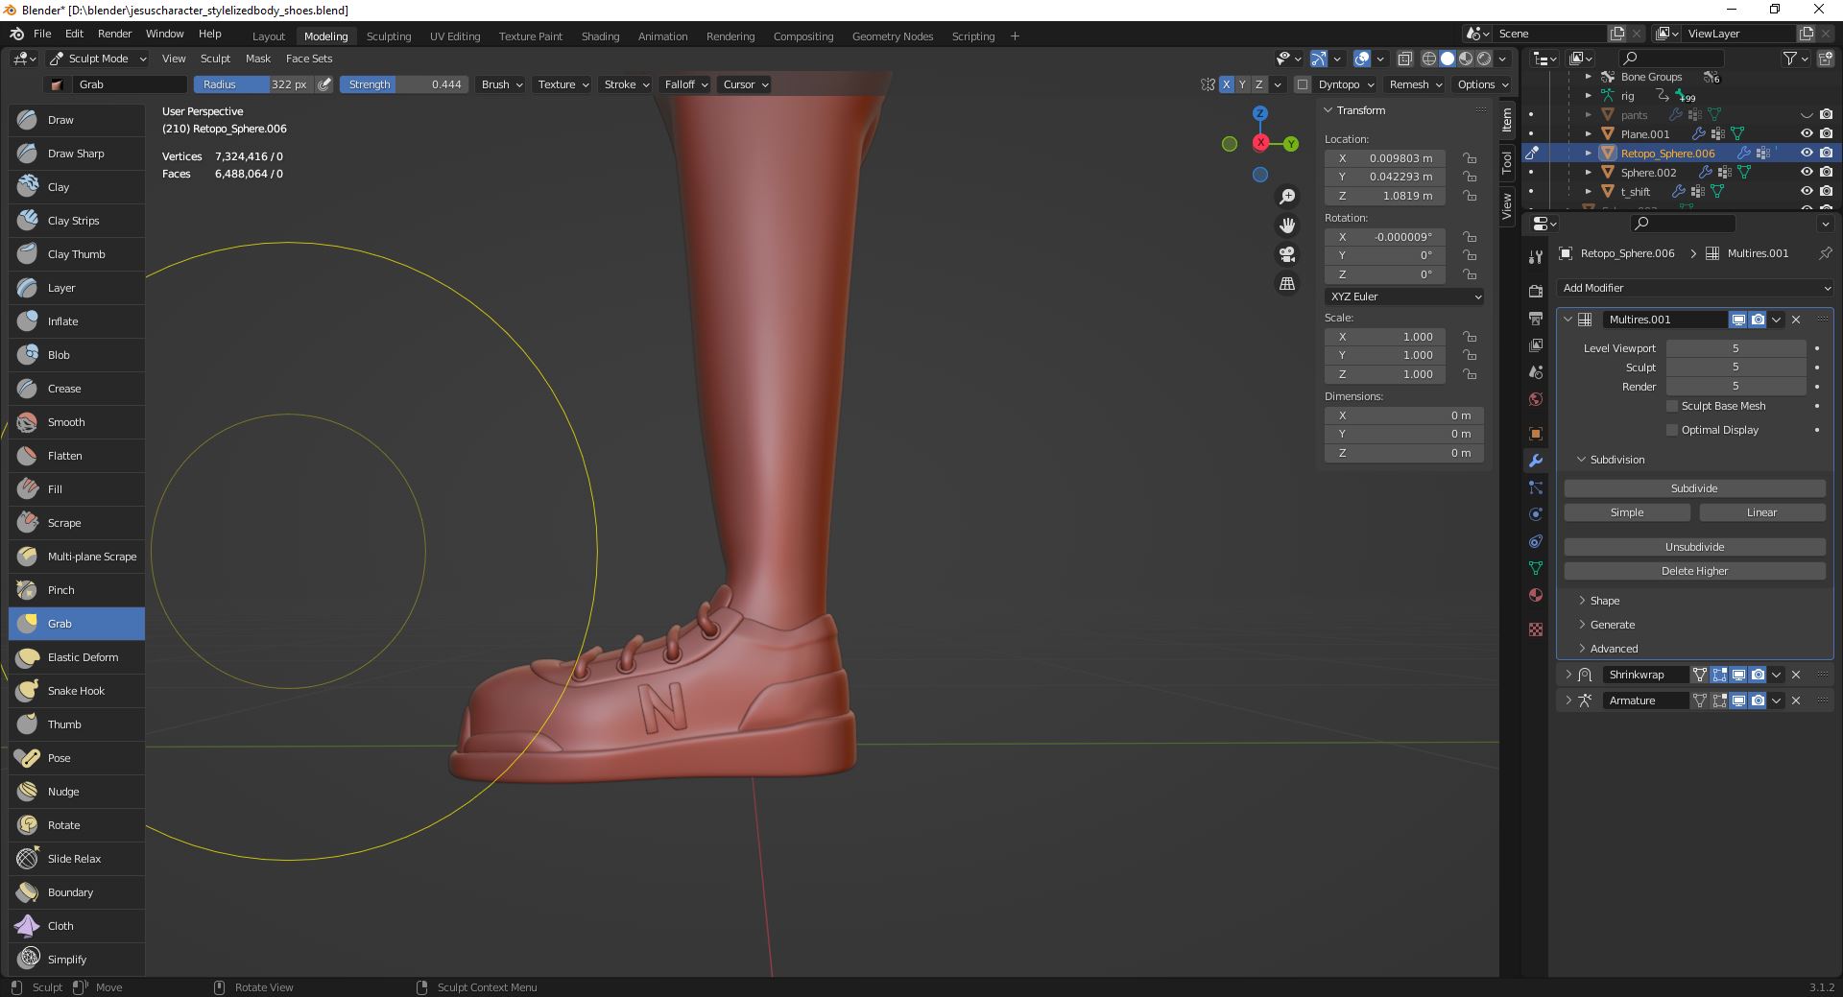Open the Material Properties tab
This screenshot has width=1843, height=997.
click(1536, 595)
